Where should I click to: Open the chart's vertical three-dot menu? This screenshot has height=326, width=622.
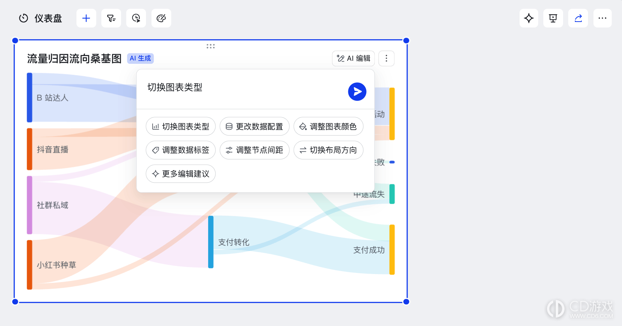(x=386, y=59)
